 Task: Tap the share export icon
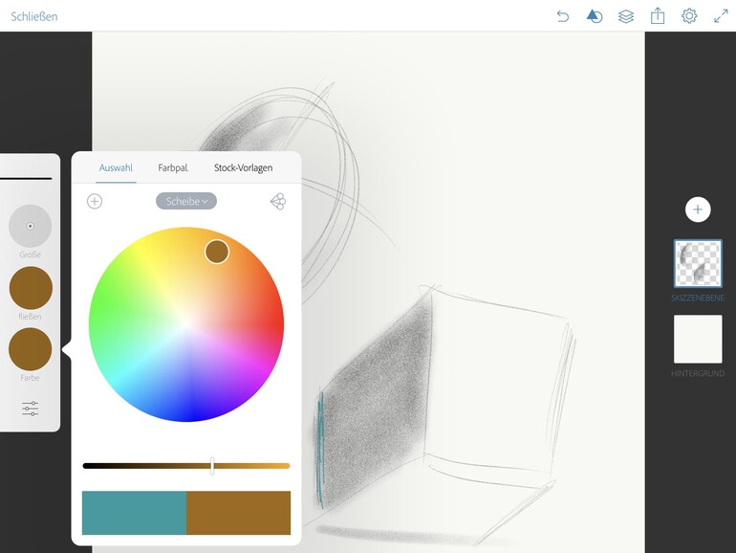[x=658, y=16]
